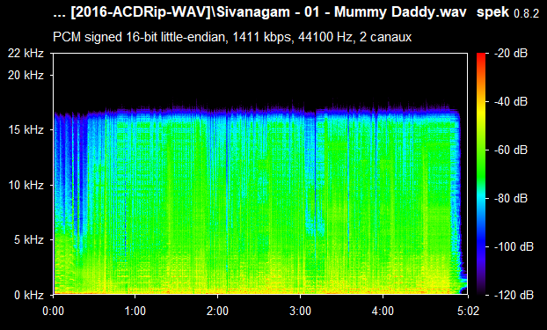
Task: Click the -60 dB label on the color scale
Action: pyautogui.click(x=511, y=150)
